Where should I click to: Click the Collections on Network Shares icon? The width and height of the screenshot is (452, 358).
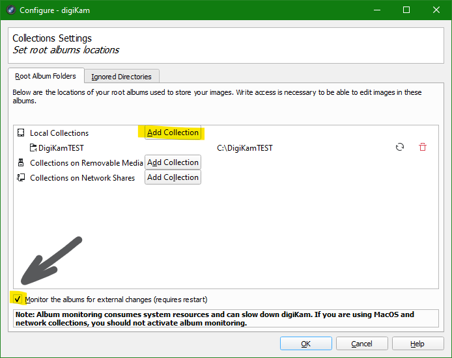(21, 178)
